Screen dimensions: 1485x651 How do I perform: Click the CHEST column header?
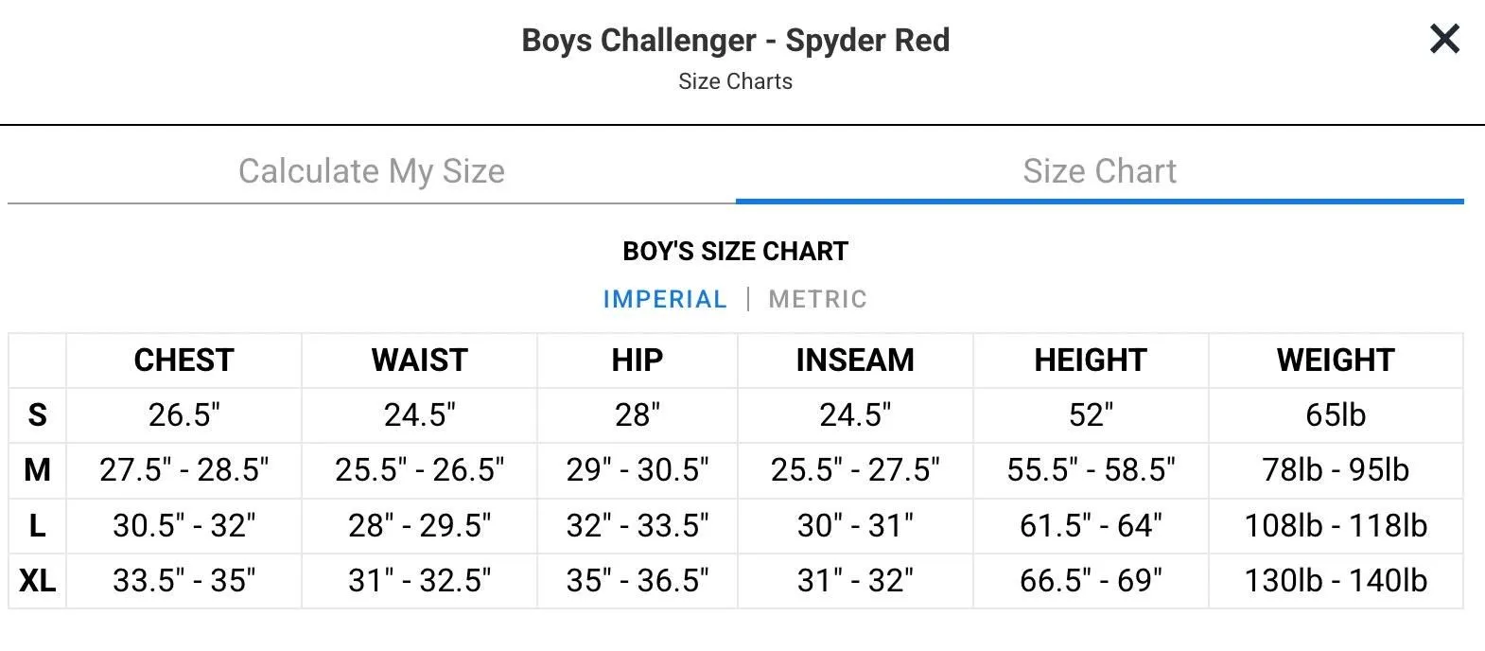tap(183, 360)
